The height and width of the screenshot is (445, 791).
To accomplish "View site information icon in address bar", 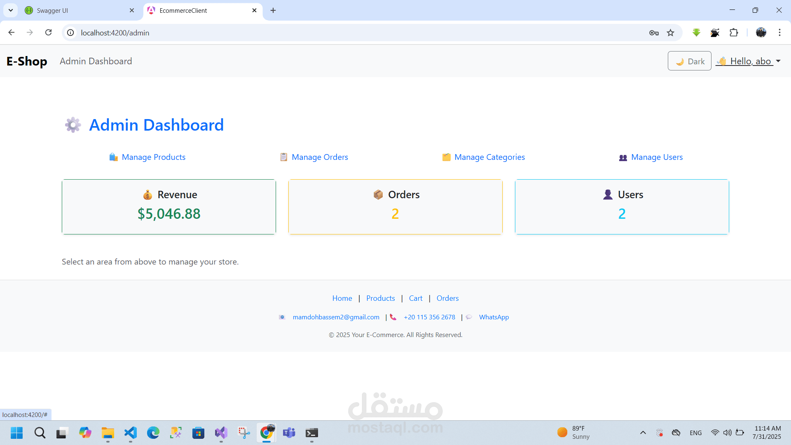I will 71,33.
